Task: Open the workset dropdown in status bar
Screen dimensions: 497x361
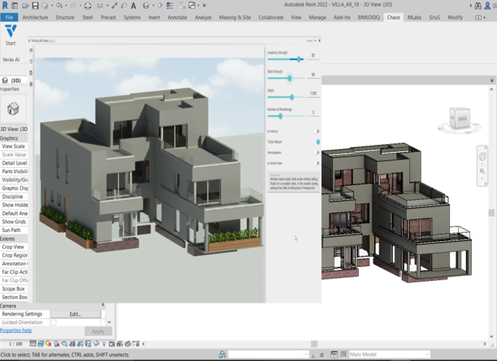Action: (268, 355)
